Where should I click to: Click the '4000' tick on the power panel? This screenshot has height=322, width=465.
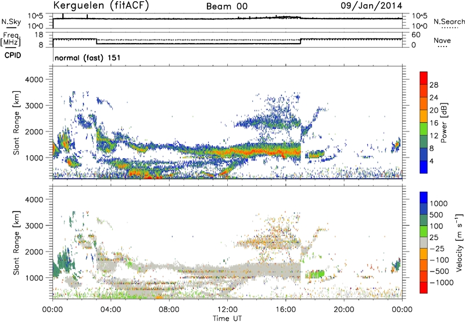click(x=34, y=80)
